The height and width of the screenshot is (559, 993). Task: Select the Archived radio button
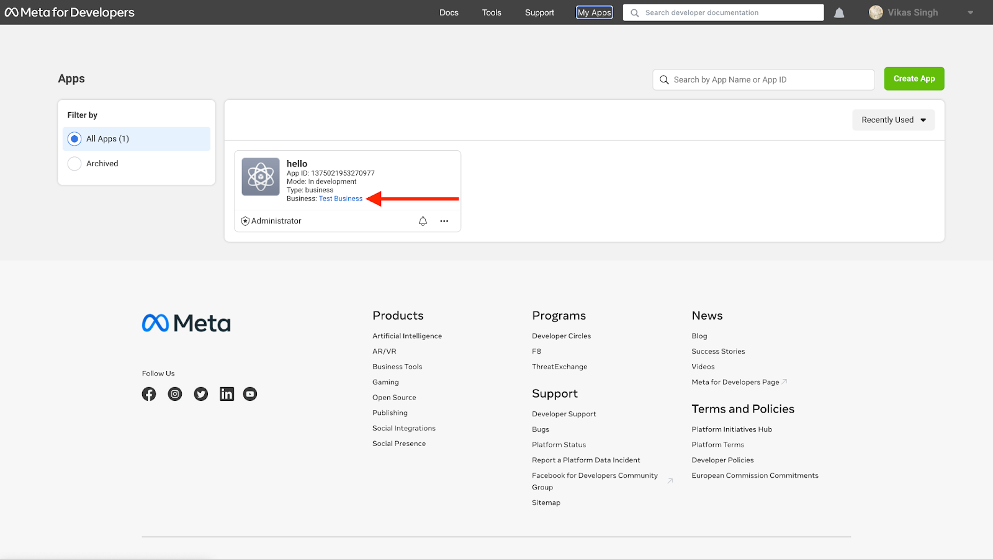(74, 164)
